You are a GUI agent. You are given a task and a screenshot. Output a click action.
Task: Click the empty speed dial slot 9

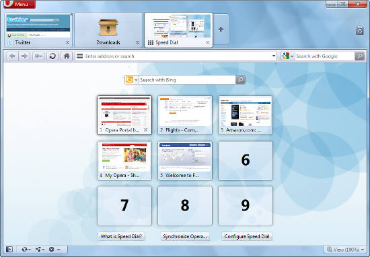coord(246,206)
